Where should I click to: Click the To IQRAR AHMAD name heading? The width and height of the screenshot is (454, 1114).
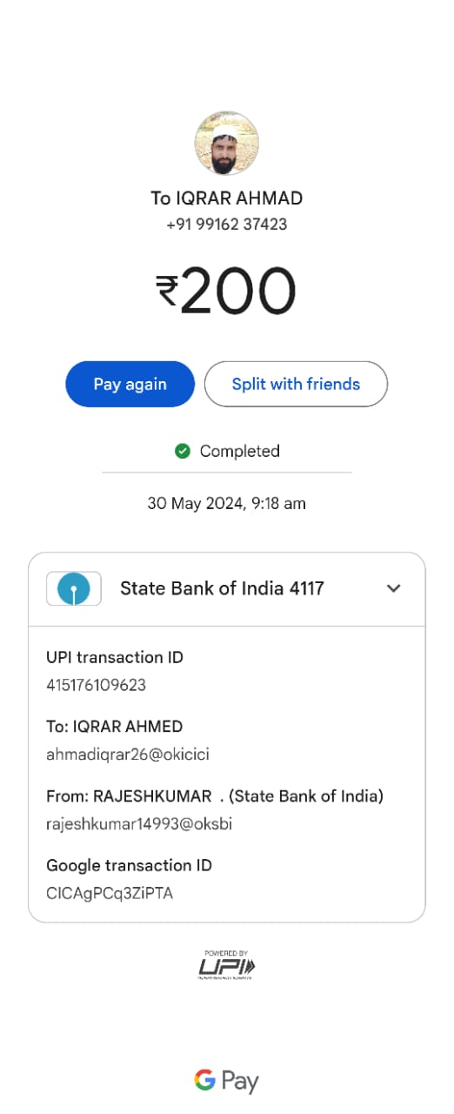[227, 198]
